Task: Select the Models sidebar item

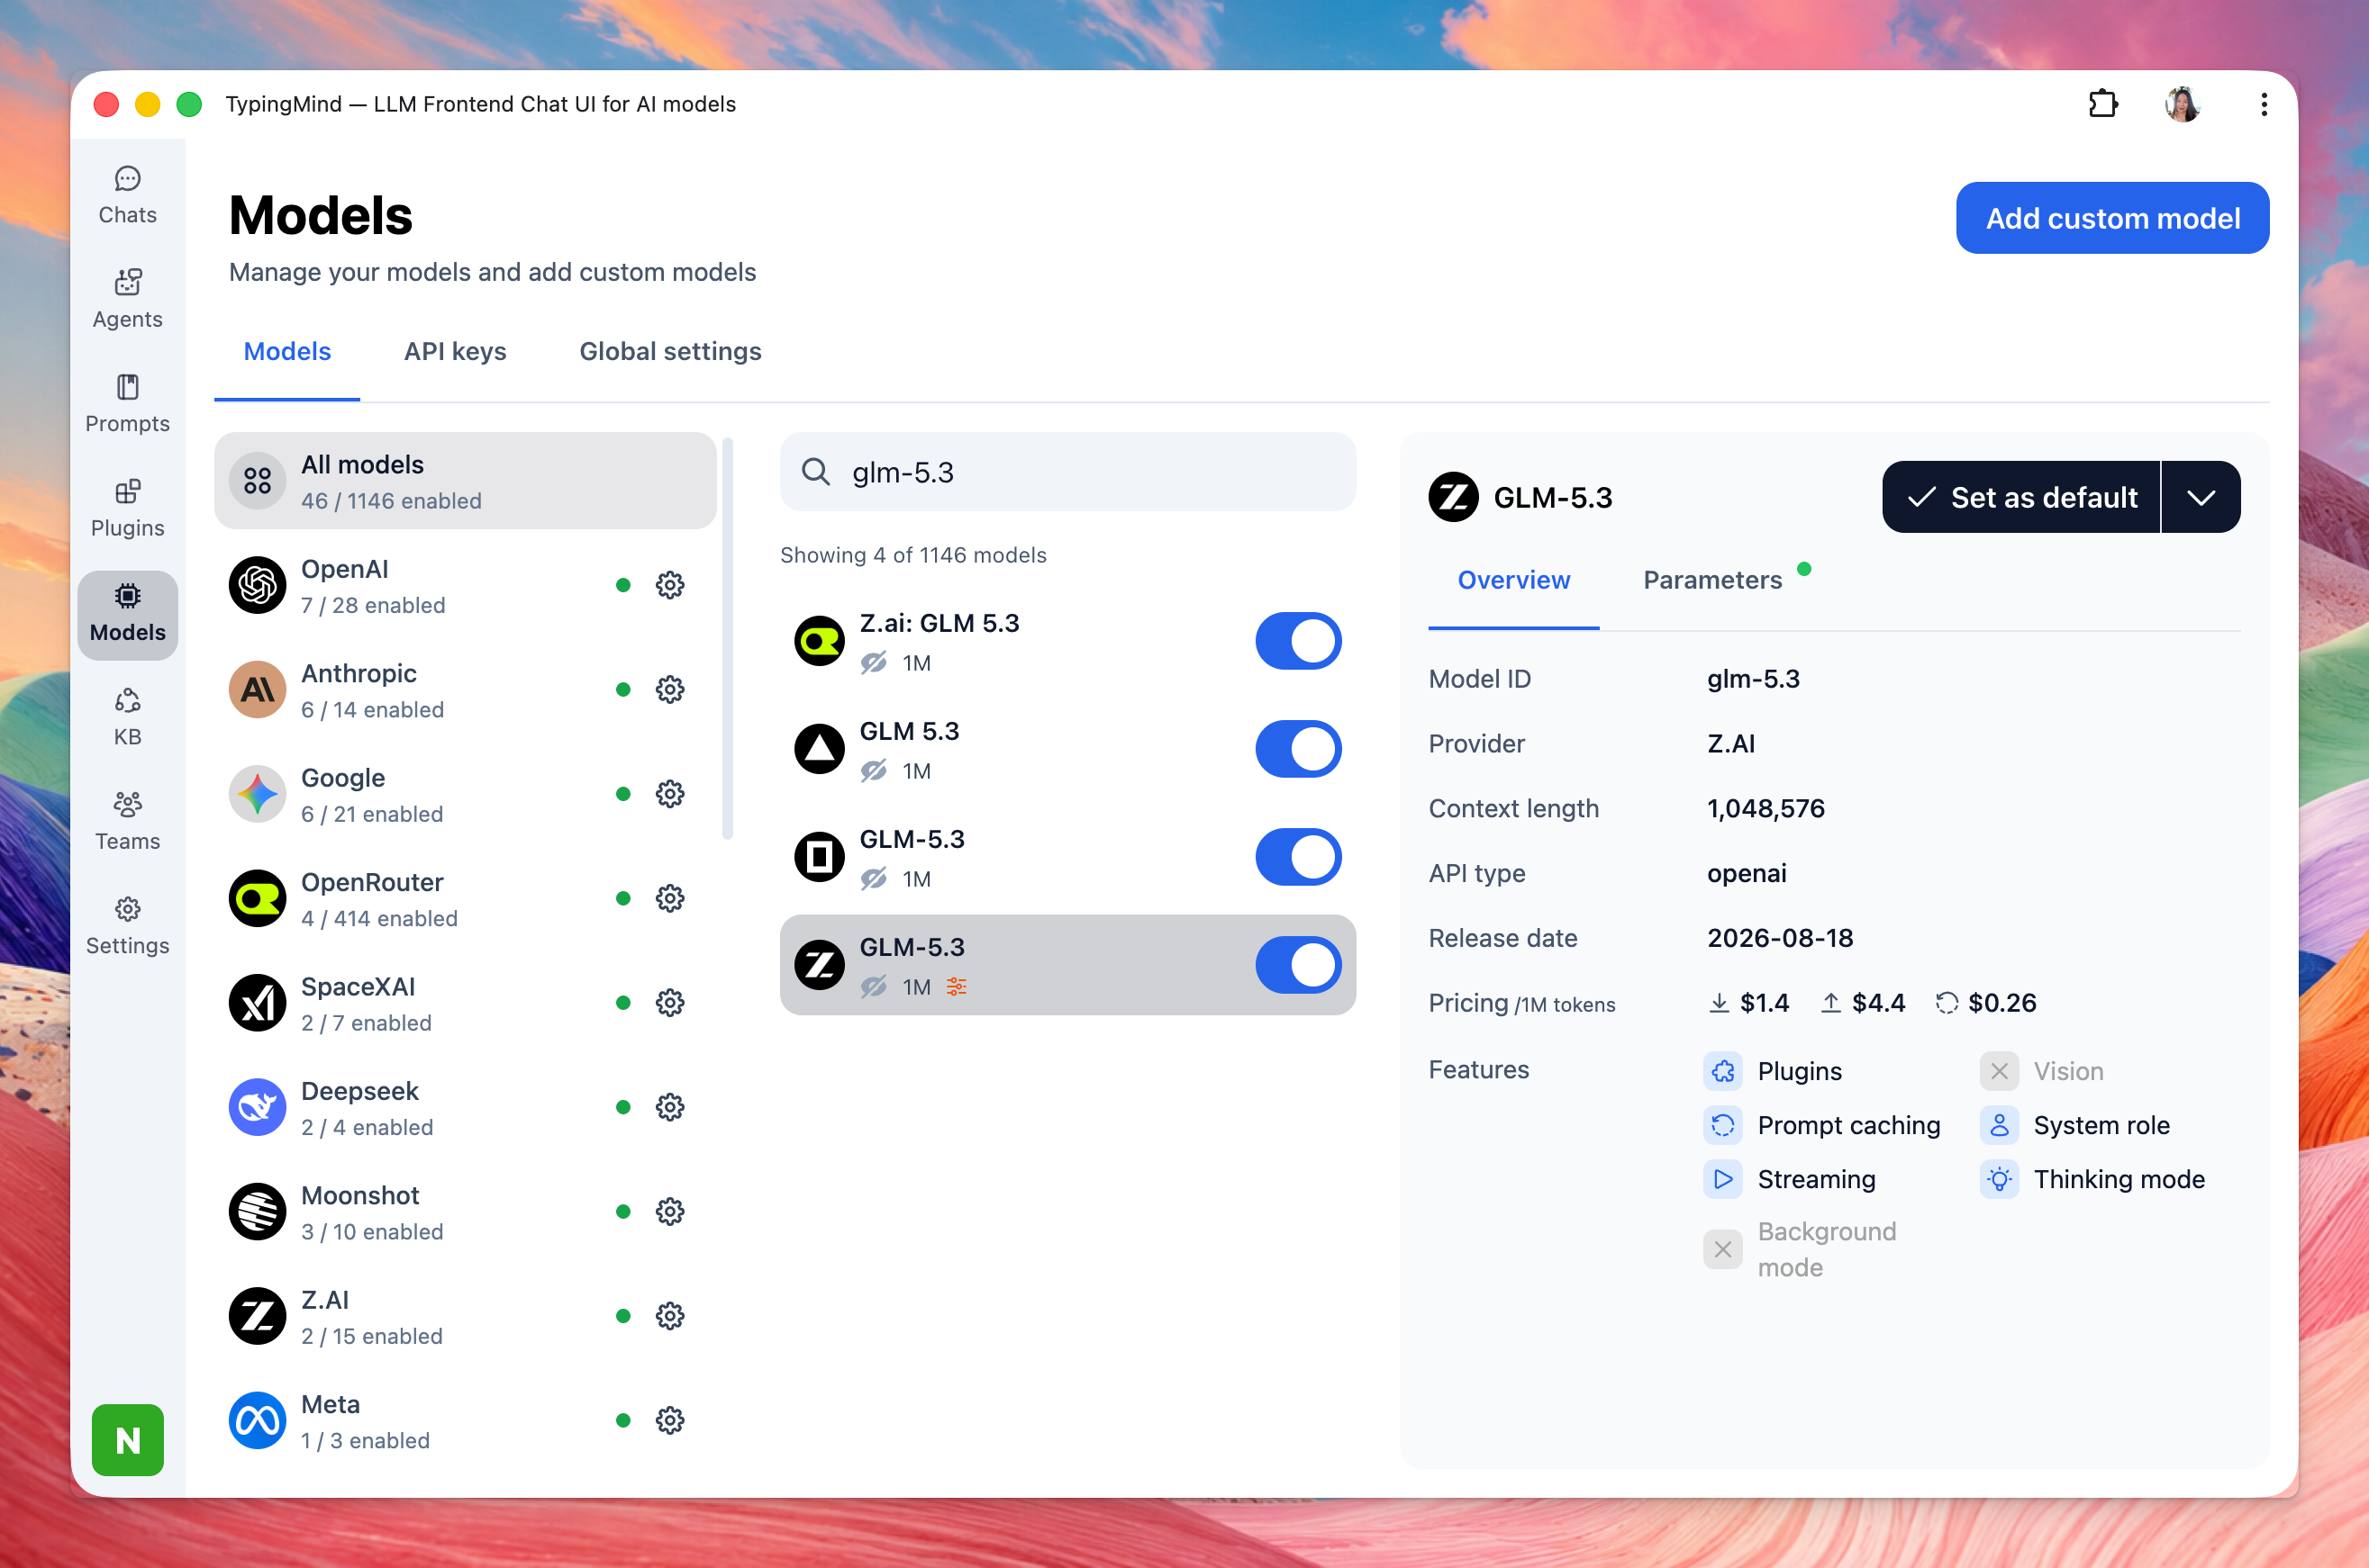Action: [x=127, y=614]
